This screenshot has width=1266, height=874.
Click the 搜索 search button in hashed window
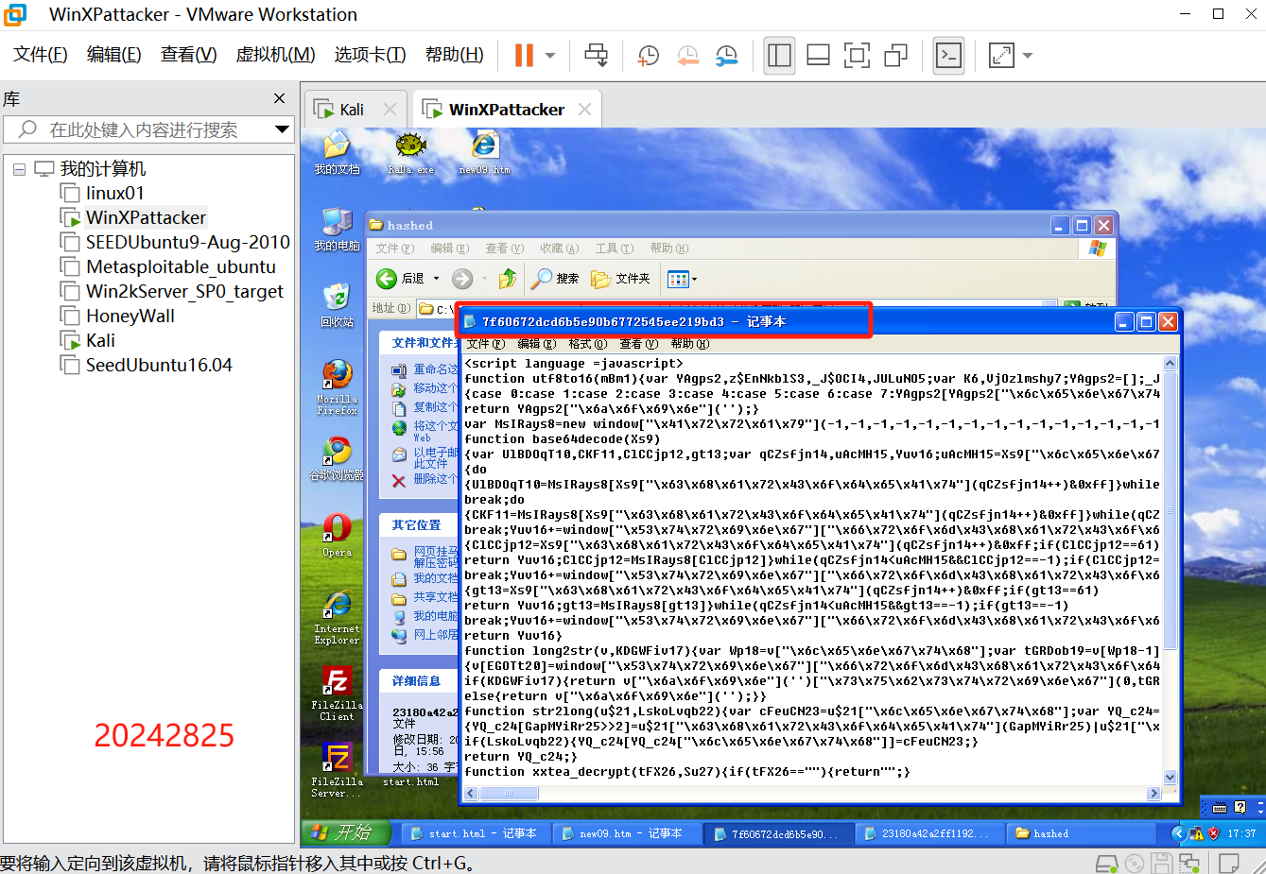554,279
